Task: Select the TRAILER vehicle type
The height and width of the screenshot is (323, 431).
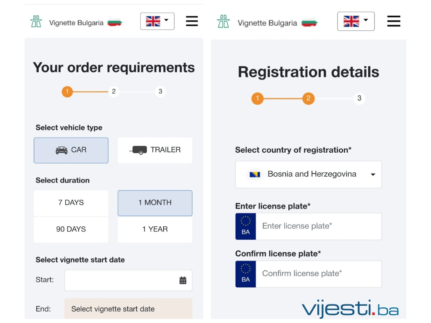Action: [x=155, y=150]
